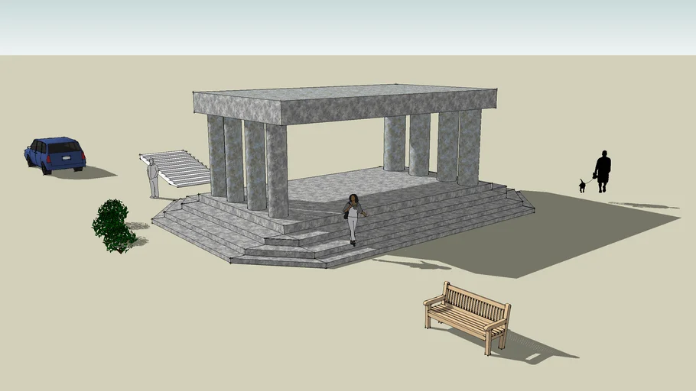Screen dimensions: 696x391
Task: Select the backrest of the wooden bench
Action: [x=477, y=301]
